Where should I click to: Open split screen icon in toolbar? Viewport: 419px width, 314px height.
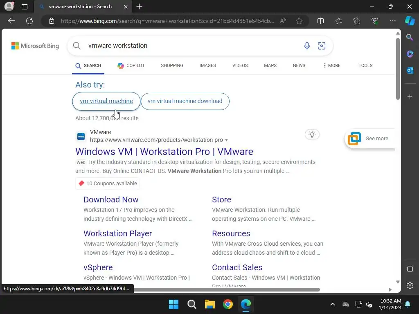[320, 21]
